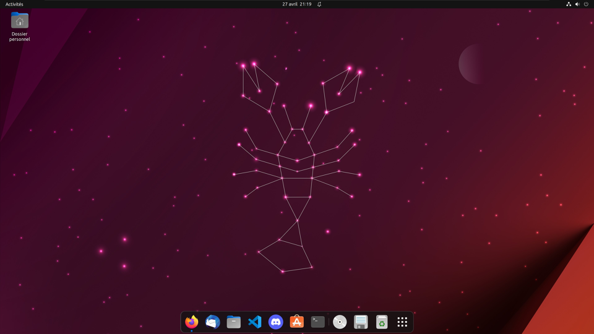Open the network status icon
594x334 pixels.
(x=569, y=4)
